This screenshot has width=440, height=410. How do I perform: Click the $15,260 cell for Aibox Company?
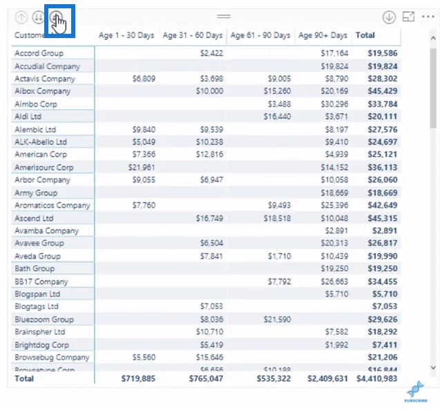coord(277,91)
